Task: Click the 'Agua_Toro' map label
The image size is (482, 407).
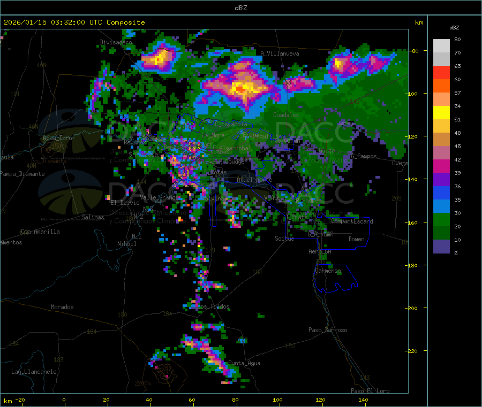Action: (x=57, y=138)
